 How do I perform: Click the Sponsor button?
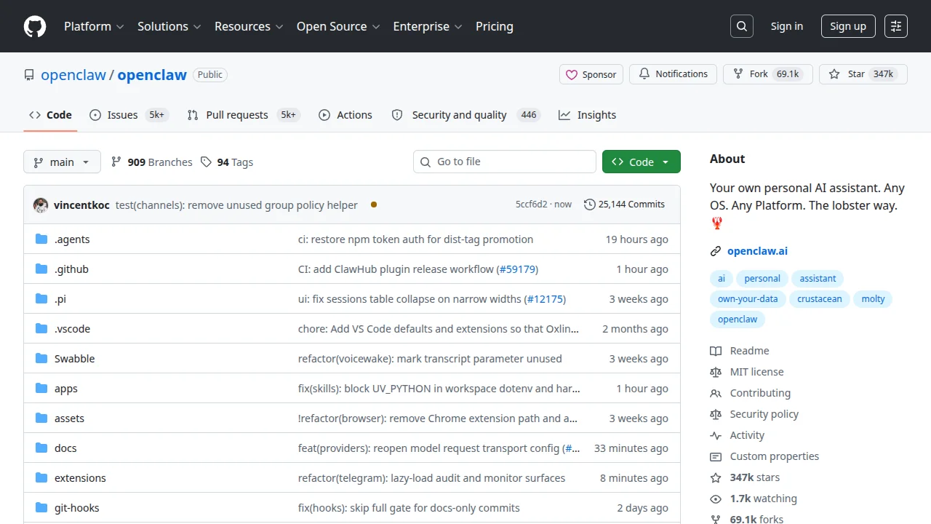(591, 74)
